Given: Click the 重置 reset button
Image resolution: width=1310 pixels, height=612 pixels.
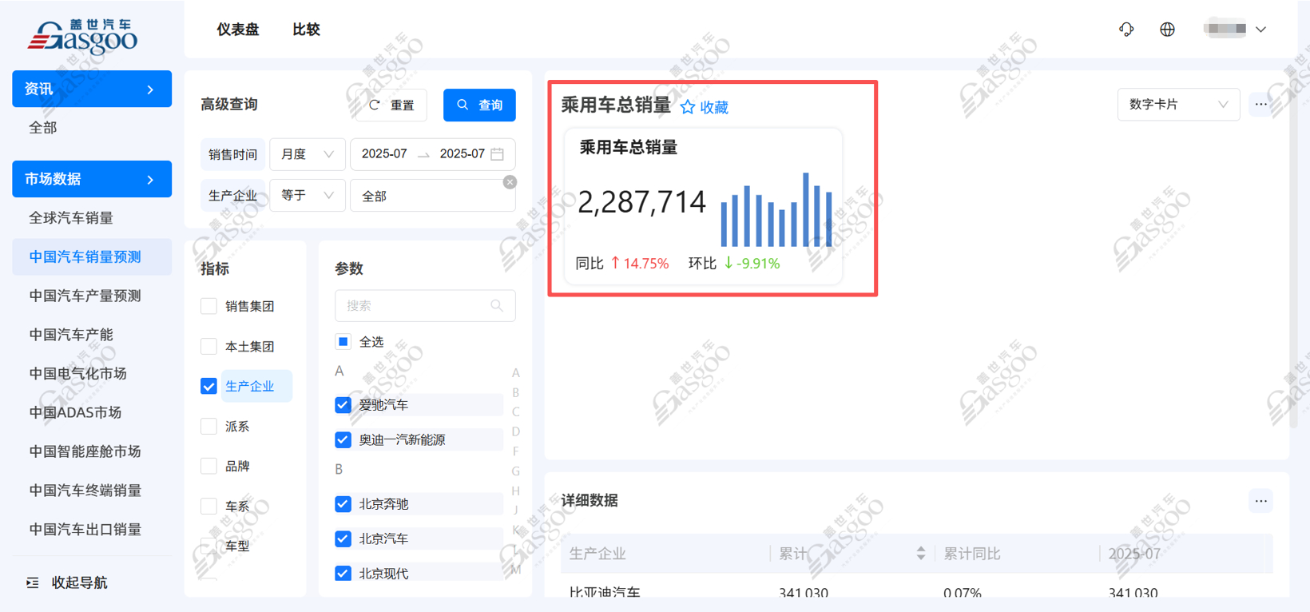Looking at the screenshot, I should tap(392, 105).
